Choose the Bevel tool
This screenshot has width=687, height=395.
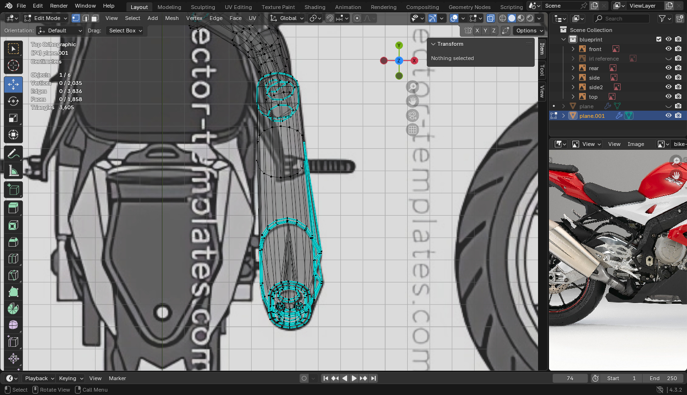coord(13,242)
